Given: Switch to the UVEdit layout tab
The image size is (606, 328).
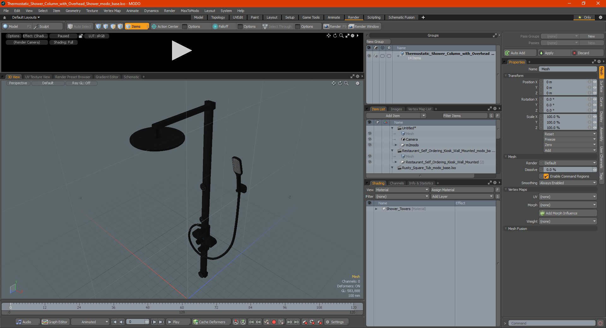Looking at the screenshot, I should [238, 17].
